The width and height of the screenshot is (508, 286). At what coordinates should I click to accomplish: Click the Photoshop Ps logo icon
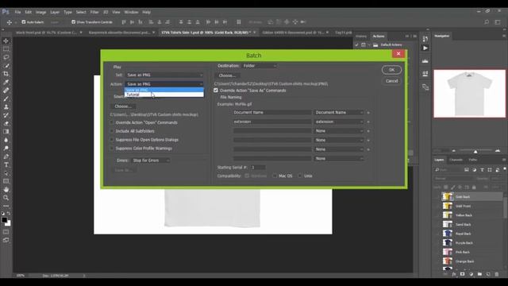[x=6, y=12]
